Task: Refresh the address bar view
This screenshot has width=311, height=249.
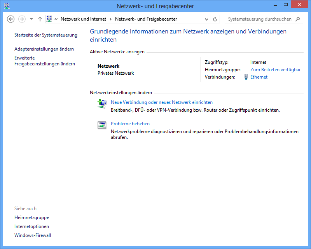Action: coord(215,19)
